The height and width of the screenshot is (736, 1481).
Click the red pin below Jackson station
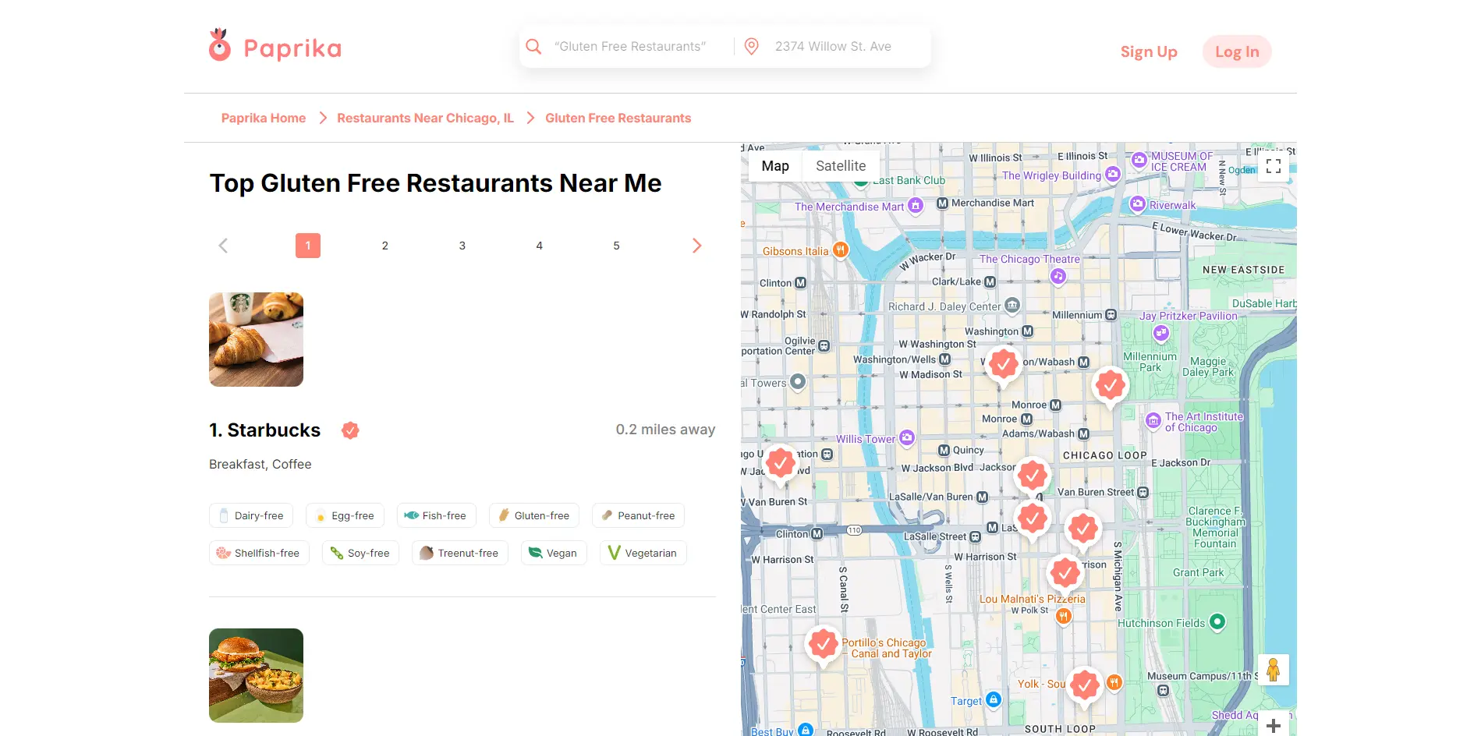(x=1033, y=518)
